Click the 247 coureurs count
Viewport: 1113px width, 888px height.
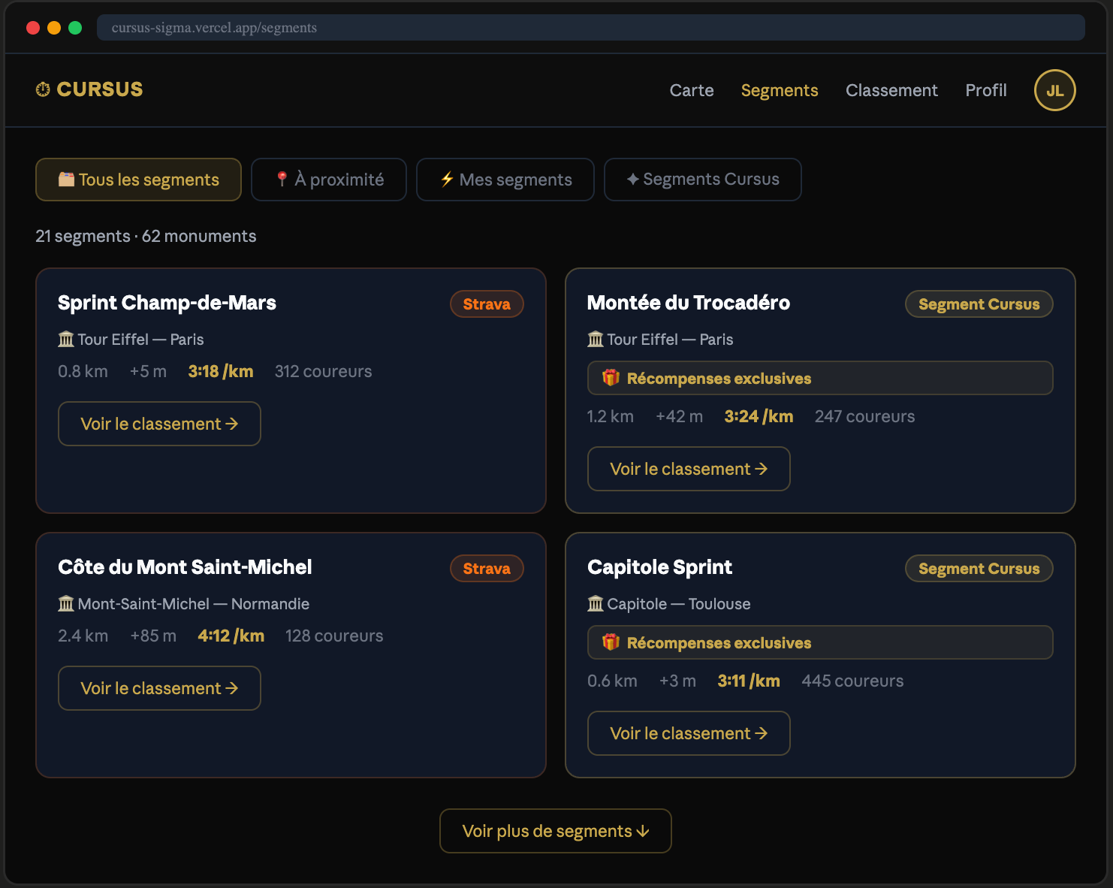tap(864, 416)
